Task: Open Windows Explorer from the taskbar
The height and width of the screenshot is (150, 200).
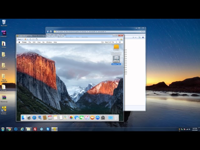Action: pyautogui.click(x=28, y=129)
